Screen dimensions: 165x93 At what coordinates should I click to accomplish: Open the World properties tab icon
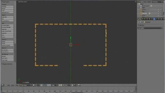pos(147,19)
